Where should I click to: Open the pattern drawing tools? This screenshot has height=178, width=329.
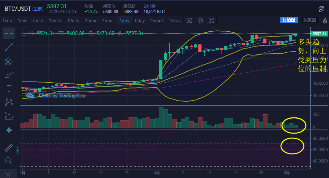click(x=9, y=102)
